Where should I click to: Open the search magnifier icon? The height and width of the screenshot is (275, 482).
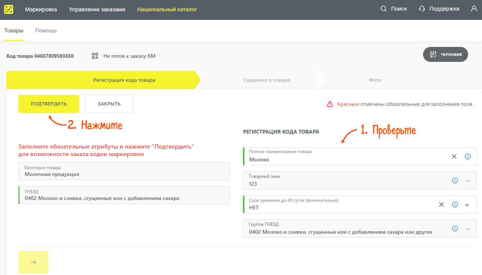[384, 9]
